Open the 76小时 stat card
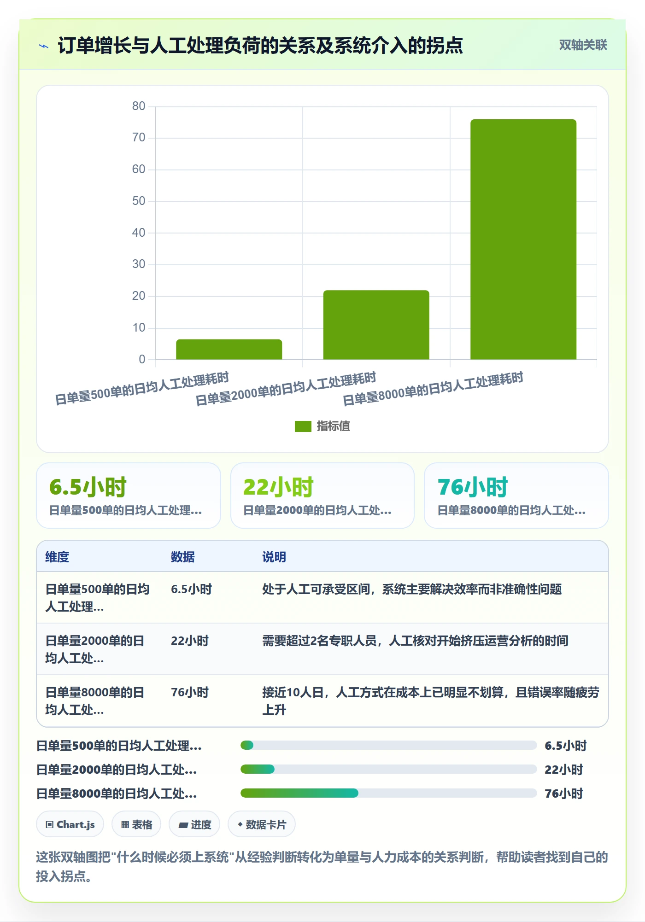 (516, 496)
